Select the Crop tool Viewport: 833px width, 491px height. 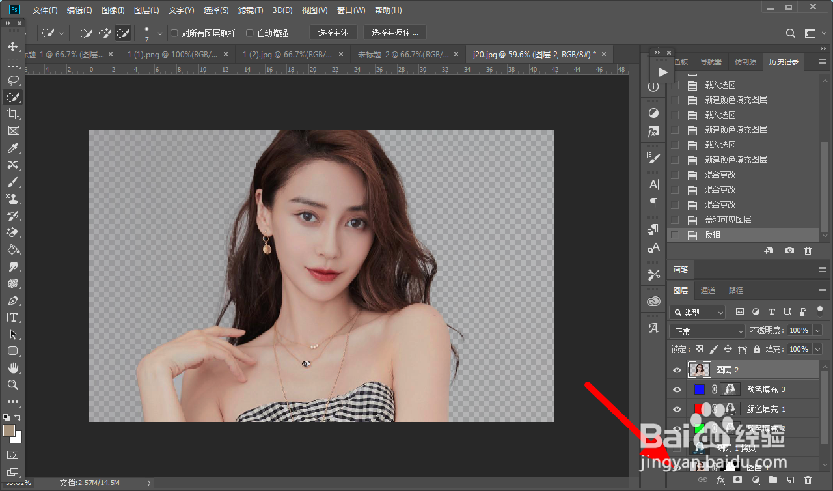coord(12,114)
